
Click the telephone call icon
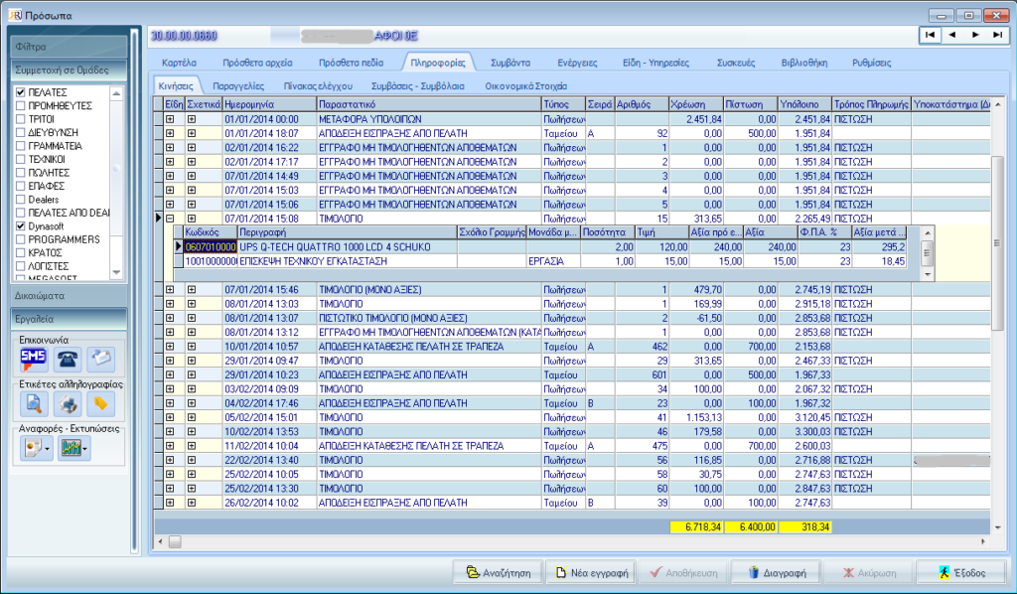tap(68, 359)
